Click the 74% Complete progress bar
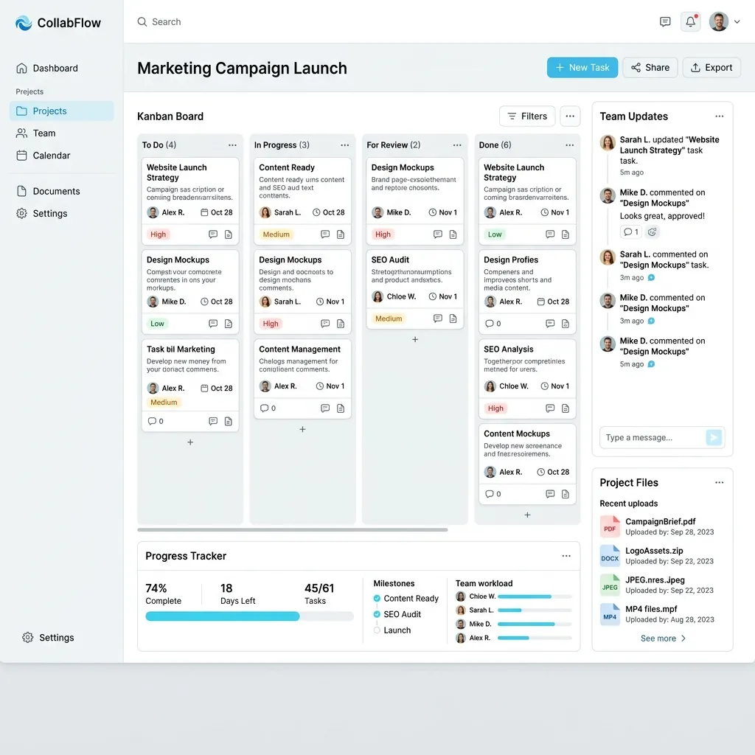 249,616
